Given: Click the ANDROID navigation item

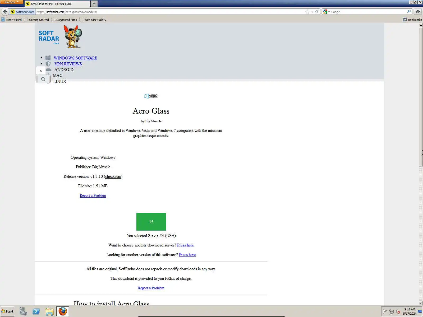Looking at the screenshot, I should 64,69.
